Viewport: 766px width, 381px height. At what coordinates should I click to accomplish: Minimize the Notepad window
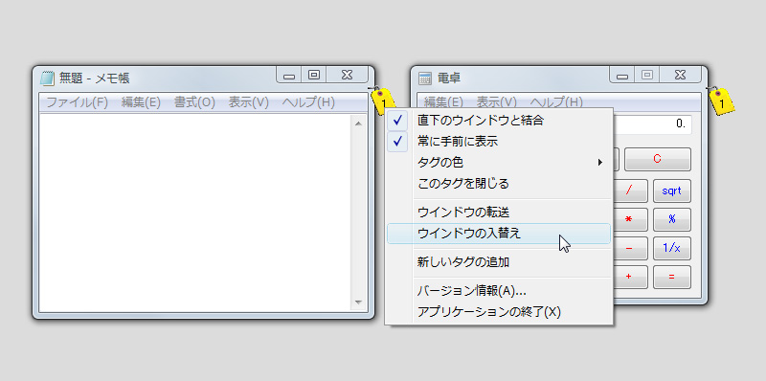(289, 76)
